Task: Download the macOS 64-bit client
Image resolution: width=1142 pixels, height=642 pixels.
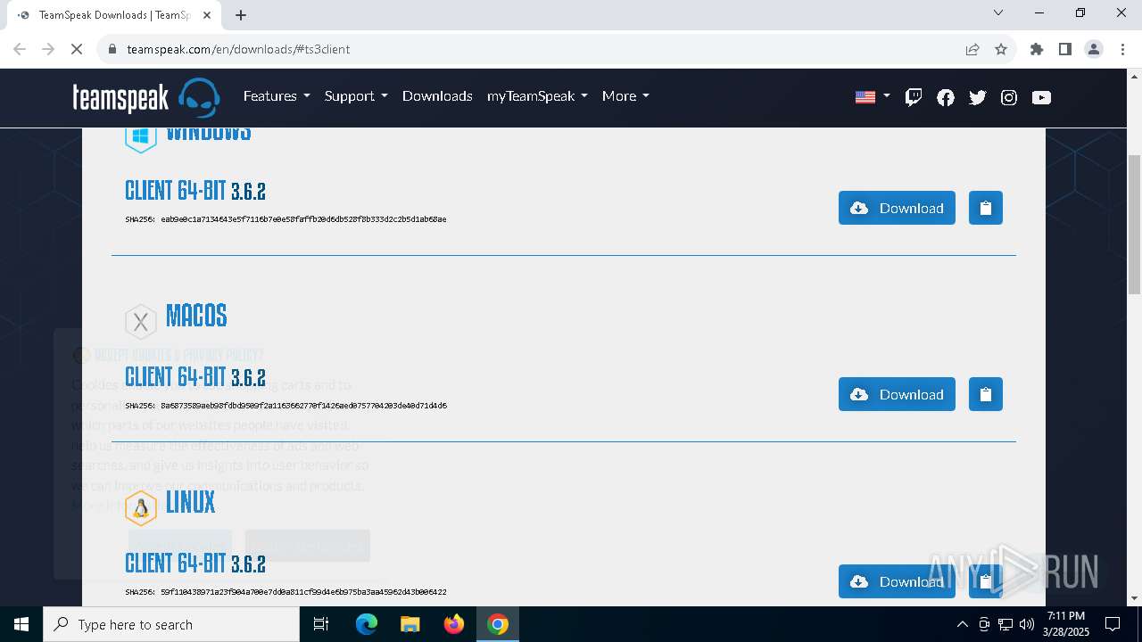Action: 897,394
